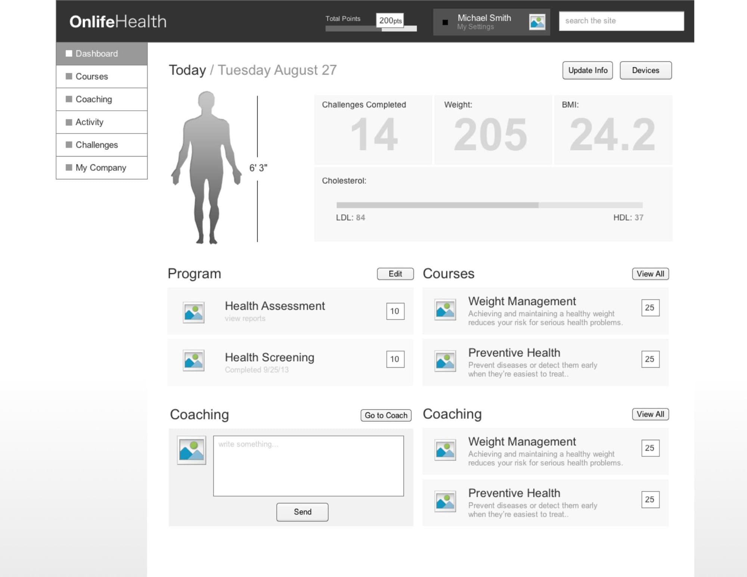Click Weight Management image under Courses
Image resolution: width=747 pixels, height=577 pixels.
445,310
